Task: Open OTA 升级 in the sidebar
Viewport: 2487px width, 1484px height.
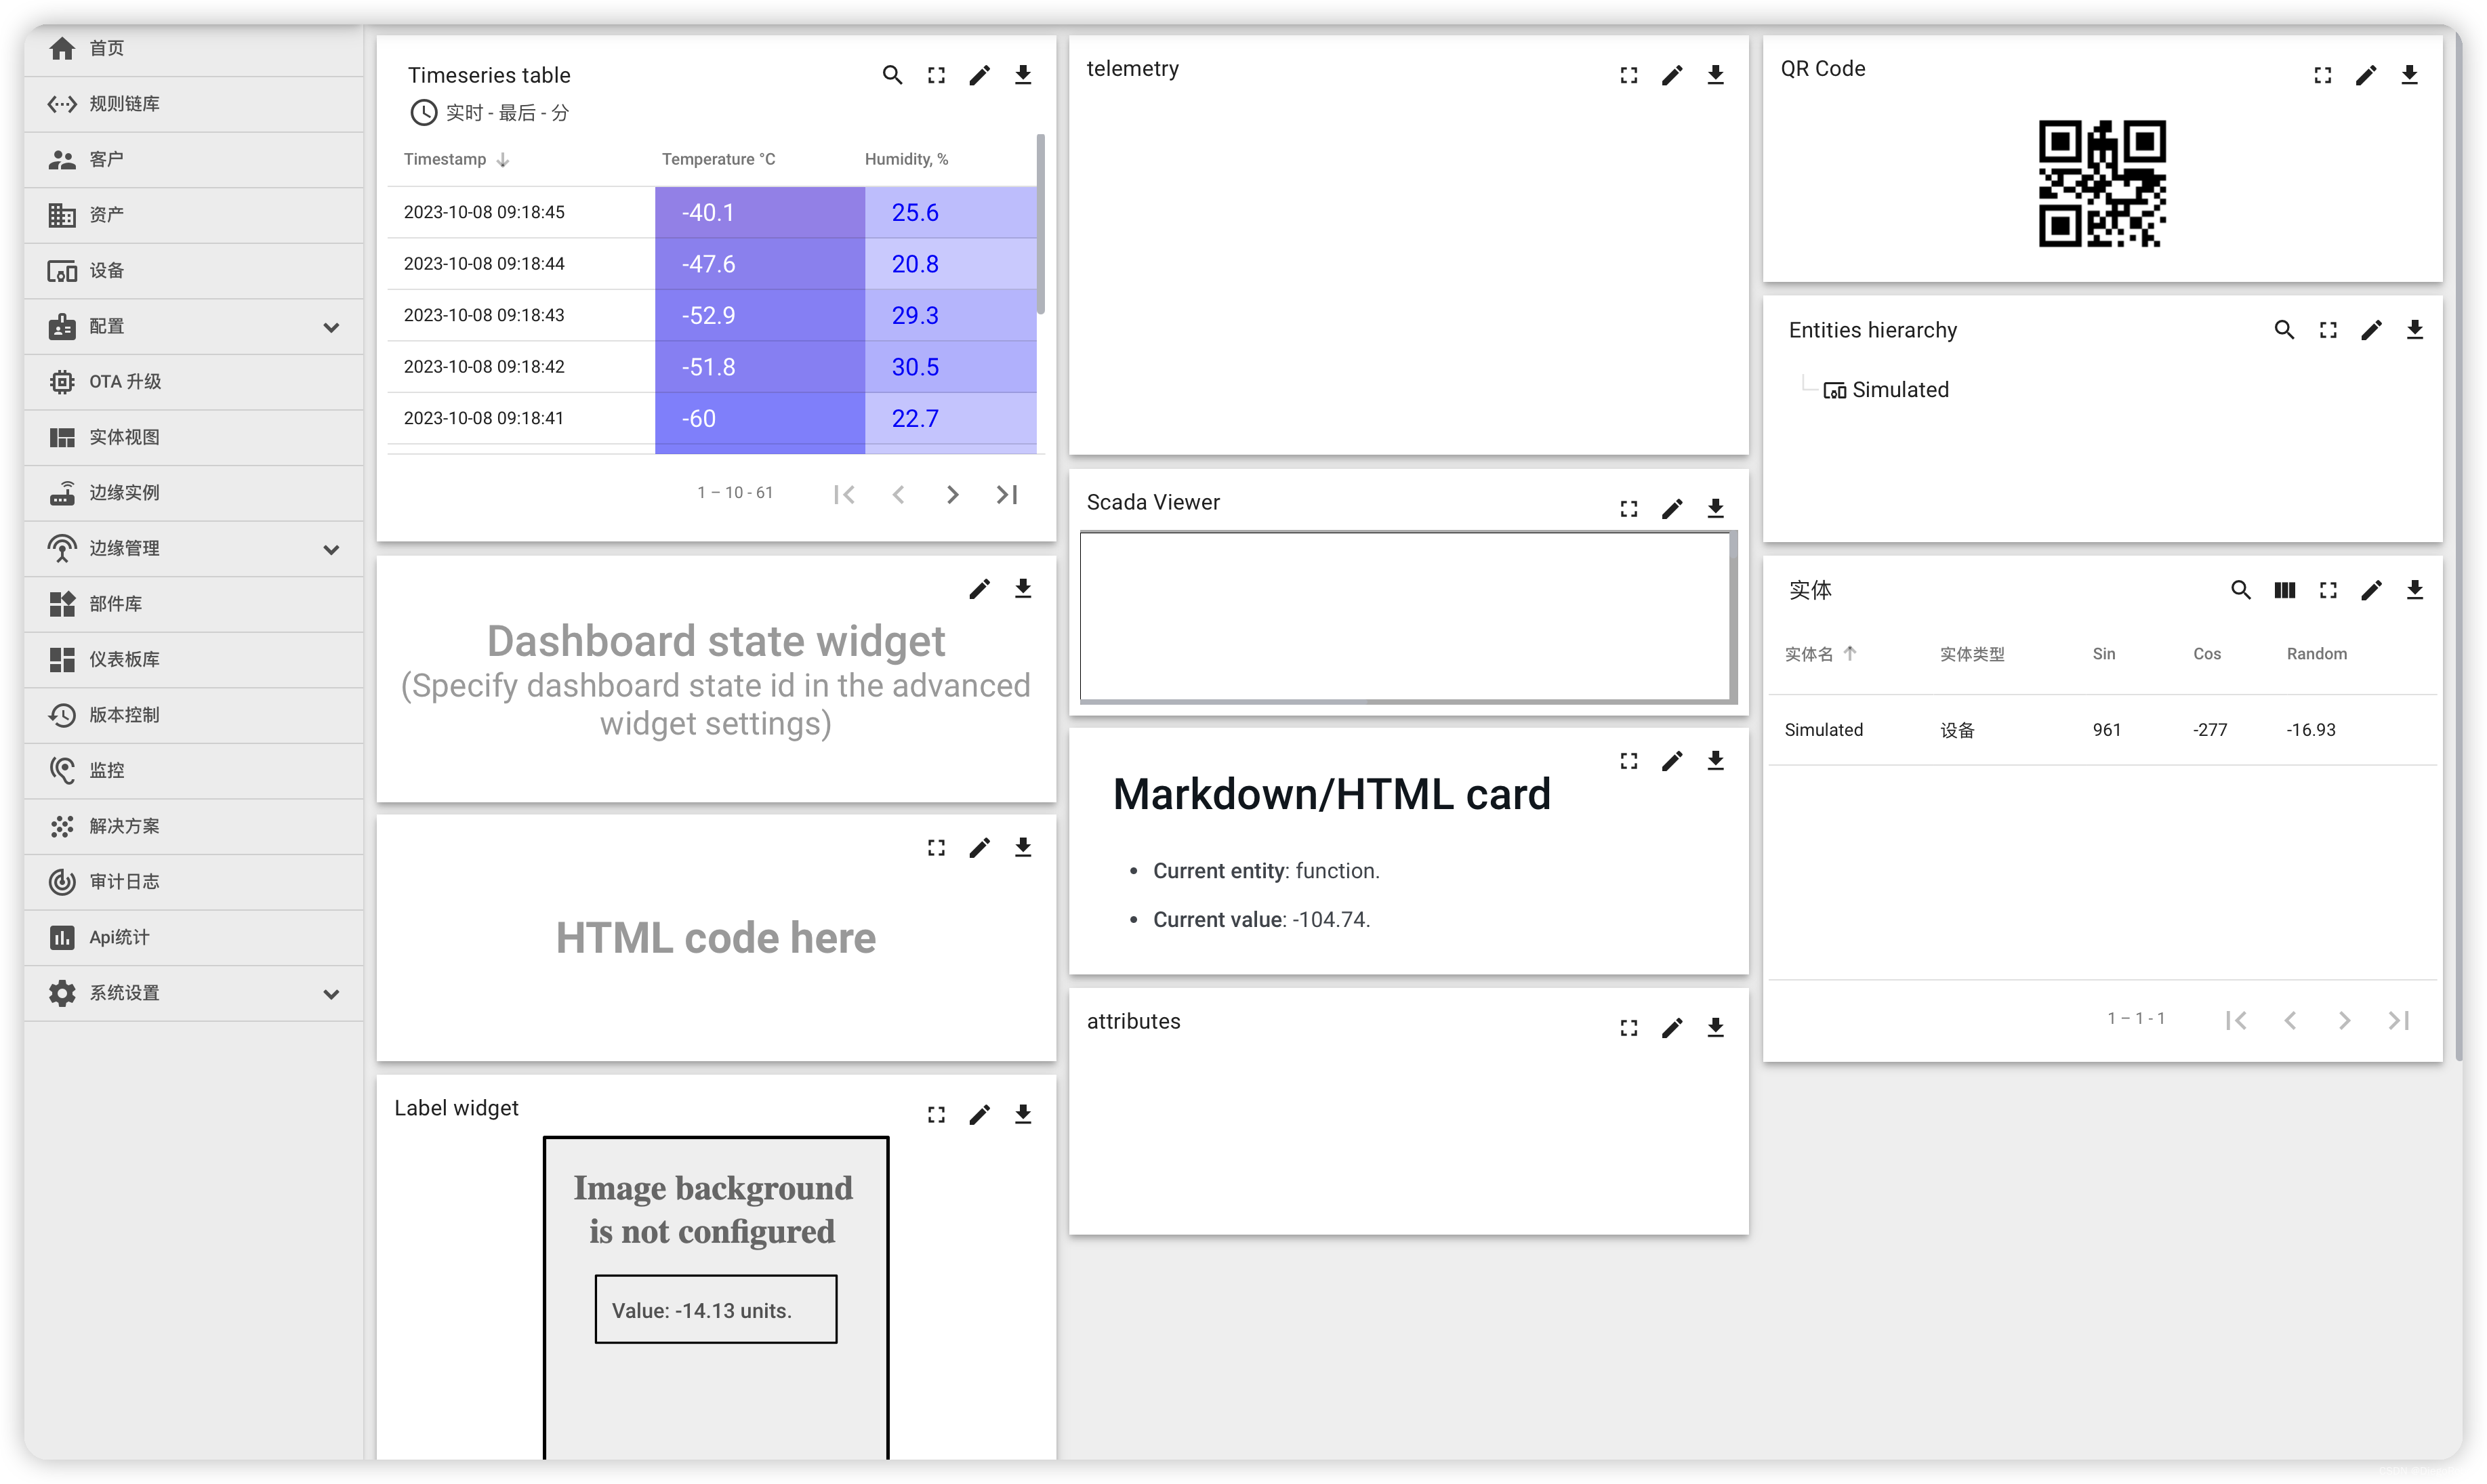Action: 193,382
